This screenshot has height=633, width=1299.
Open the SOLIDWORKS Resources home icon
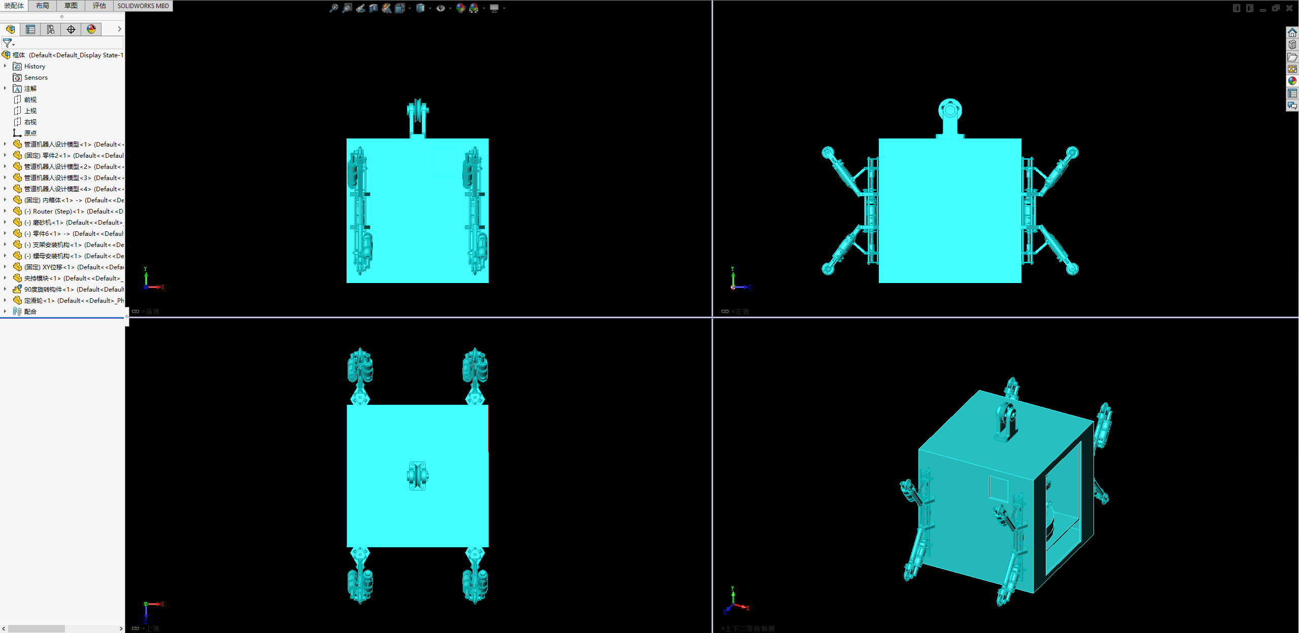(x=1292, y=33)
